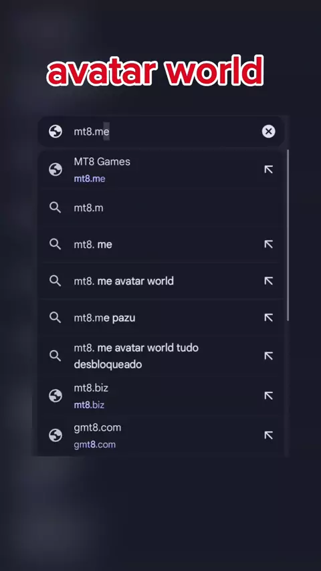
Task: Click the arrow icon for tudo desbloqueado suggestion
Action: click(269, 356)
